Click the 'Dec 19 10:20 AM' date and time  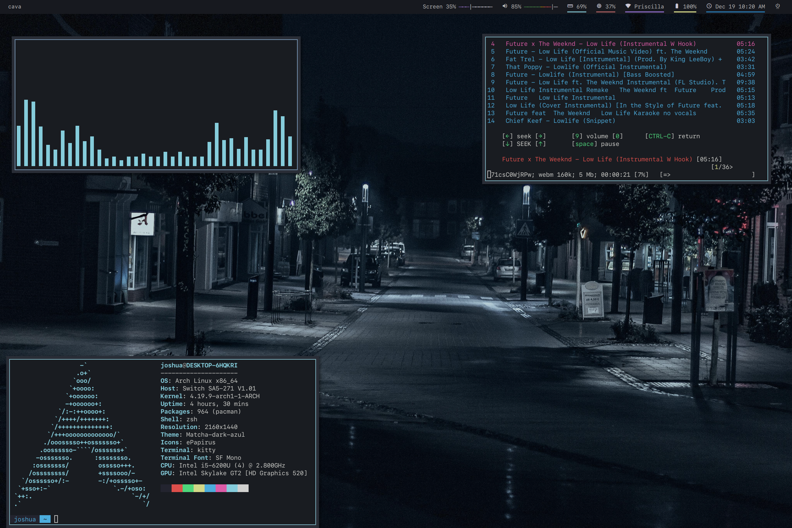(x=740, y=7)
